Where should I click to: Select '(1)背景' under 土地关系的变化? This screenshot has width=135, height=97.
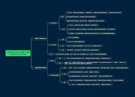[x=62, y=17]
